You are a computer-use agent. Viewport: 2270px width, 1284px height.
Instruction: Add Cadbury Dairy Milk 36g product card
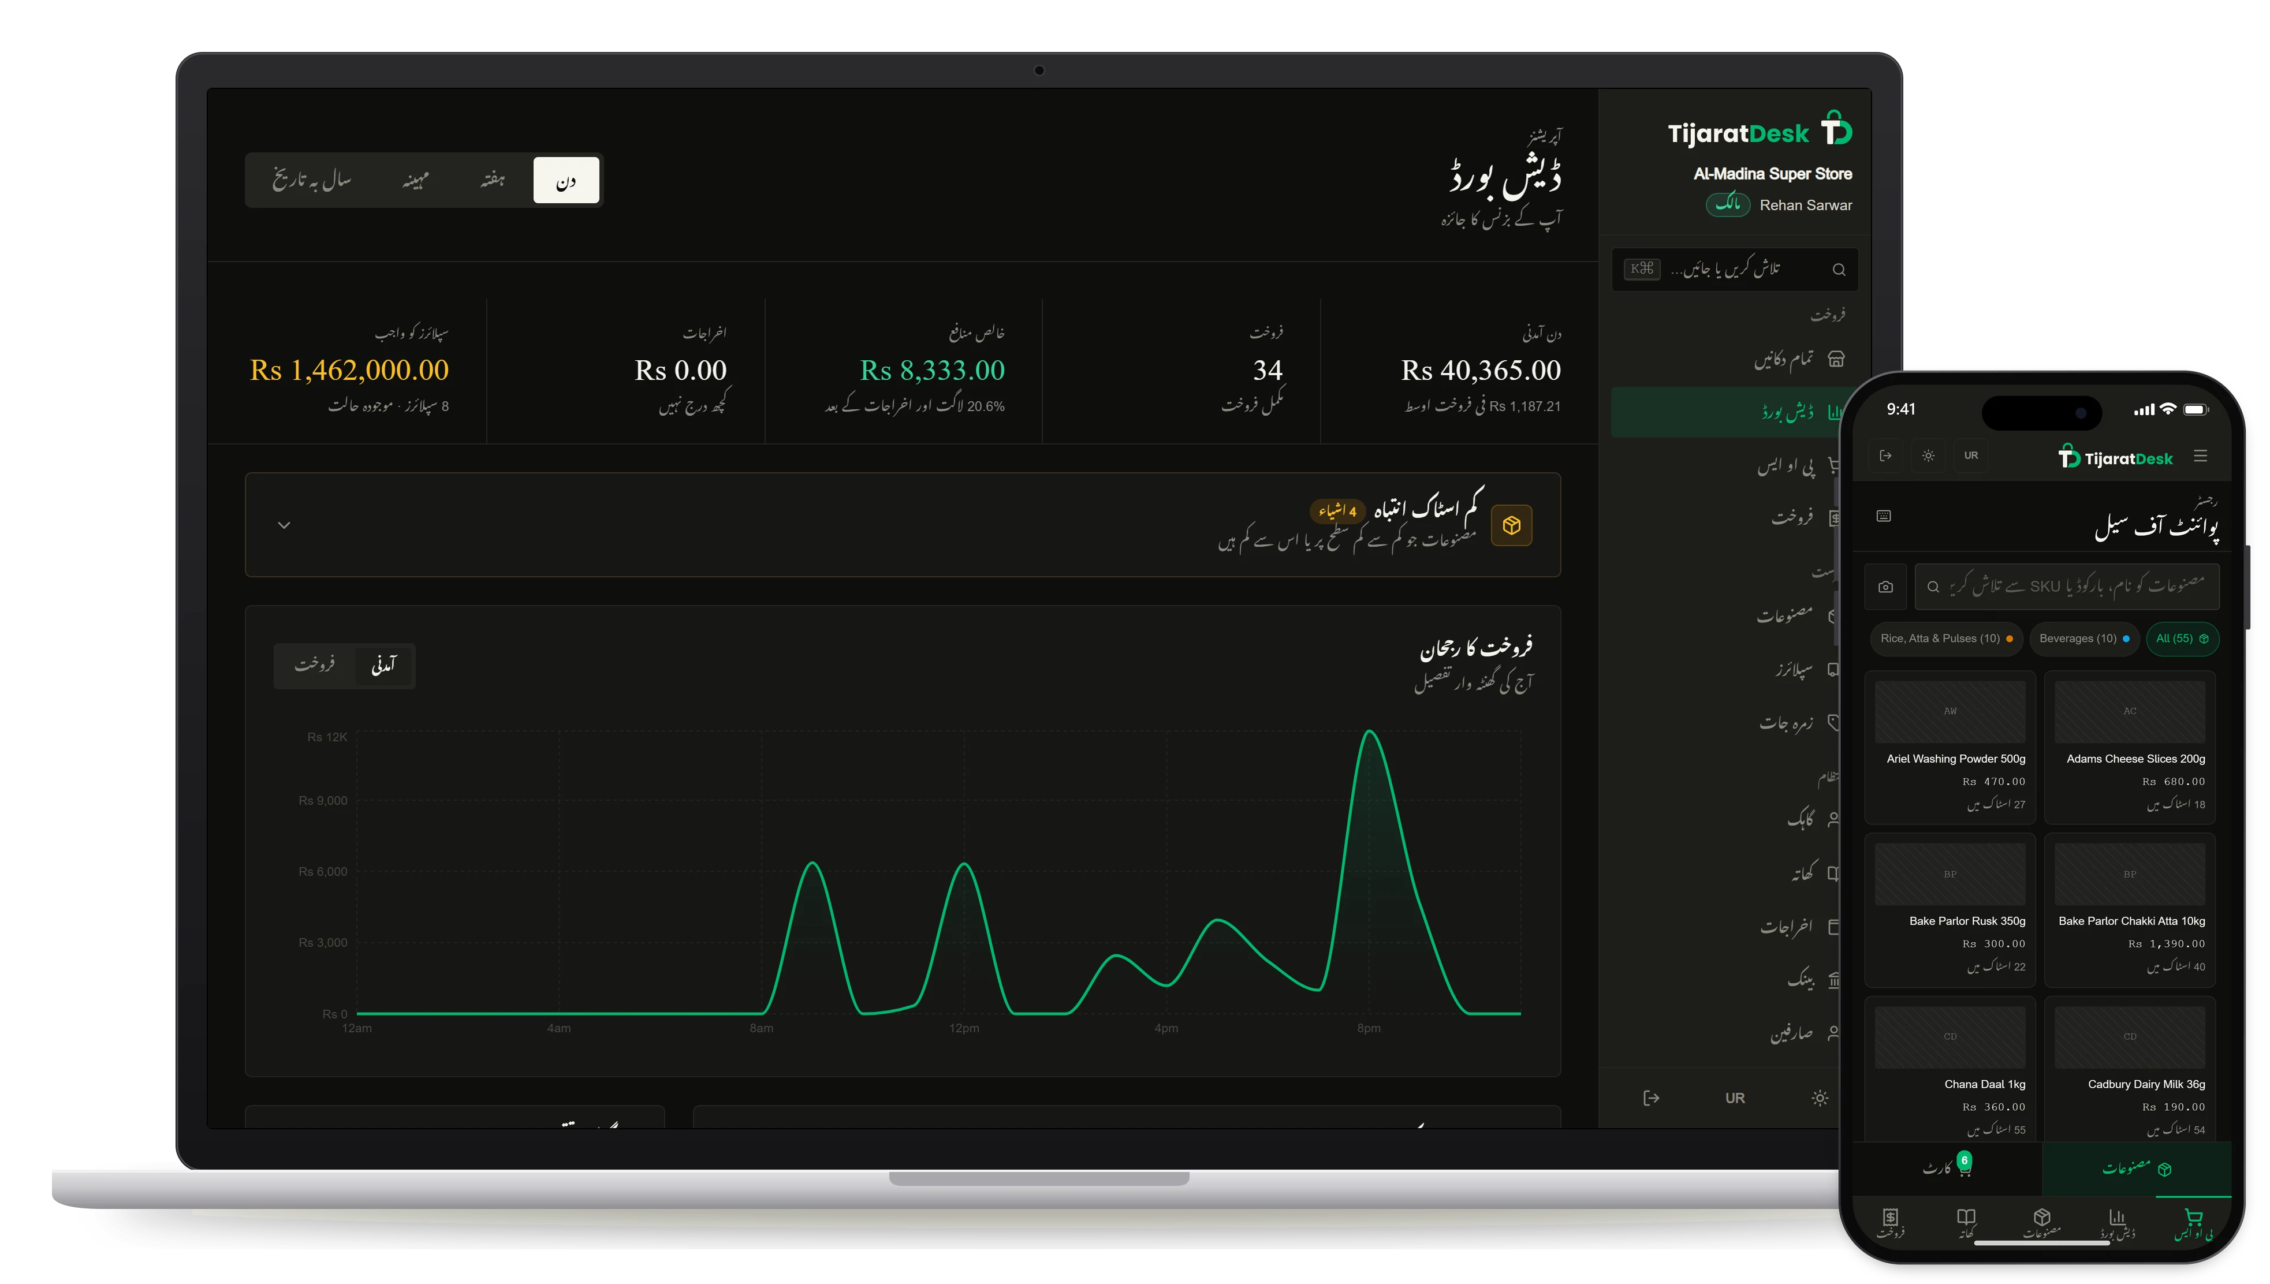(x=2129, y=1069)
